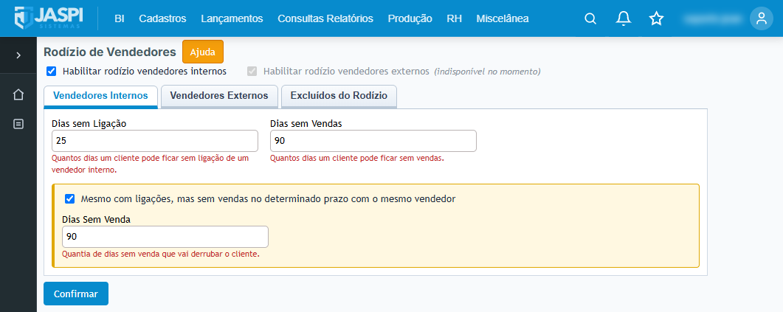The height and width of the screenshot is (312, 783).
Task: Click the JASPI Sistemas logo
Action: tap(49, 18)
